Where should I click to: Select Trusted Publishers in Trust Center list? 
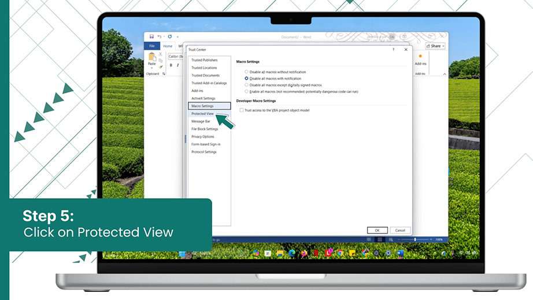coord(204,60)
